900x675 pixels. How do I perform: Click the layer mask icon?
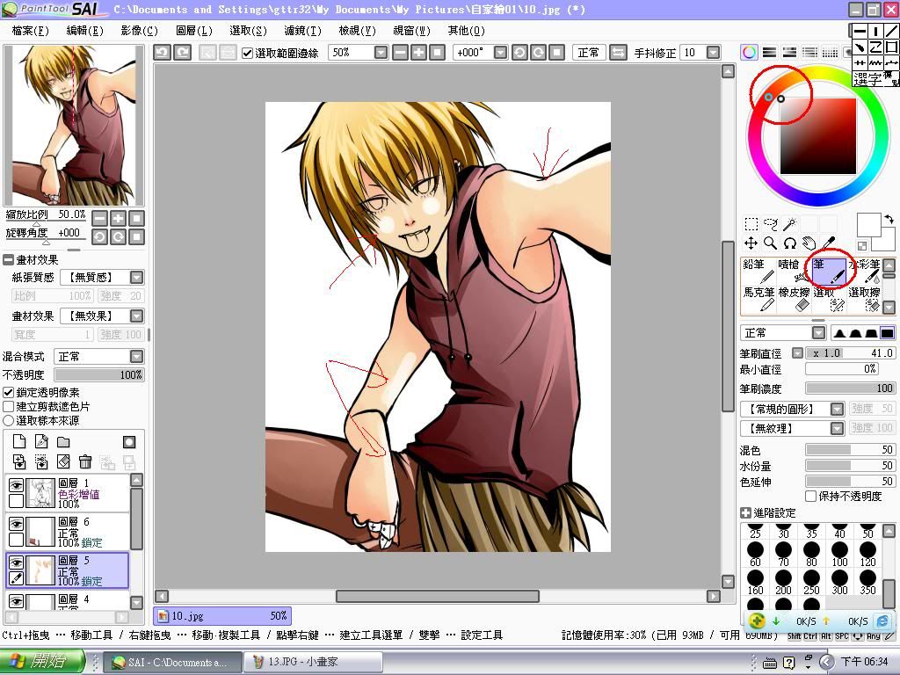point(129,441)
